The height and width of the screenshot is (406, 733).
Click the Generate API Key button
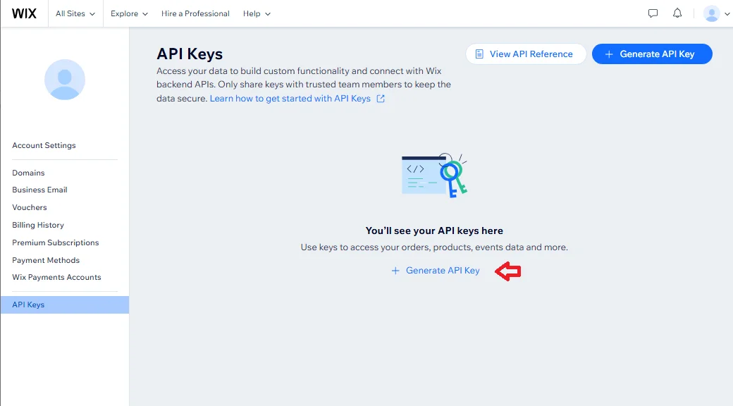652,54
